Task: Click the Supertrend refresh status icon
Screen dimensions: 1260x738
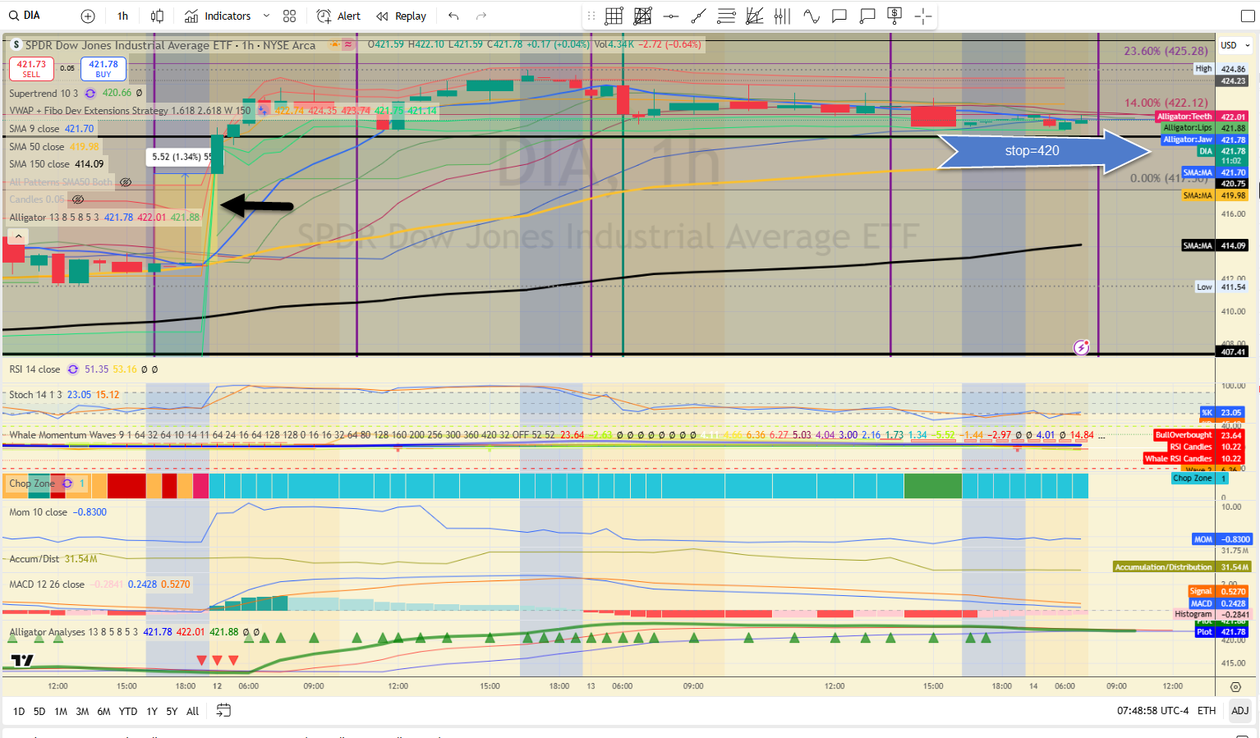Action: point(90,94)
